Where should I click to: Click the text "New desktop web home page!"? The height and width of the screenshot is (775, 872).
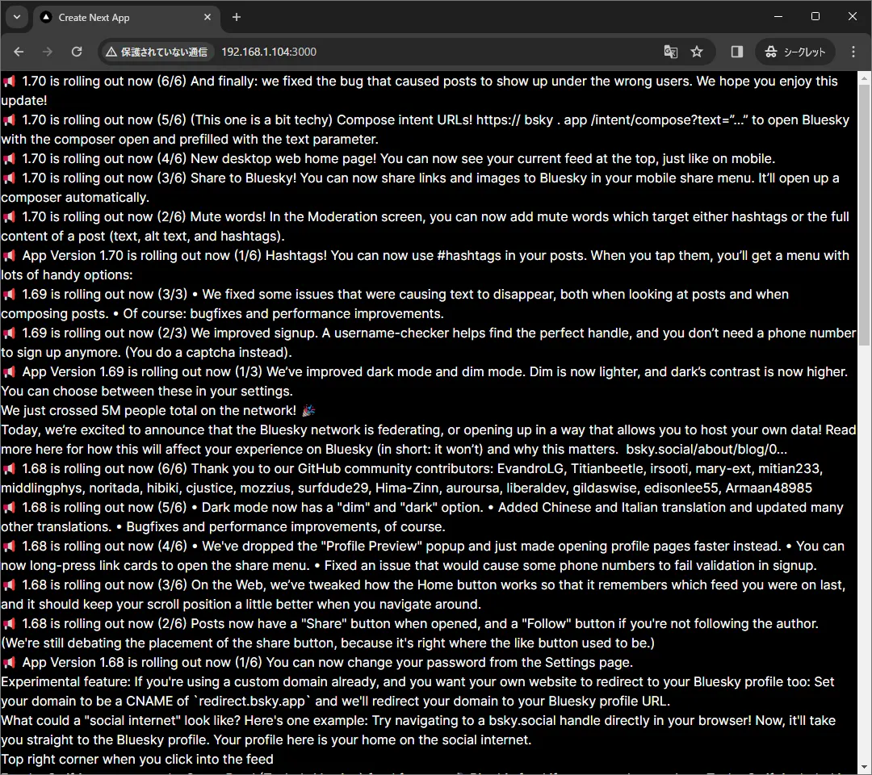pos(283,158)
